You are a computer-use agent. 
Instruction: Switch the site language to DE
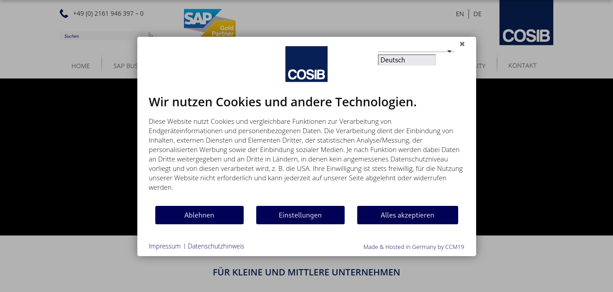tap(477, 14)
